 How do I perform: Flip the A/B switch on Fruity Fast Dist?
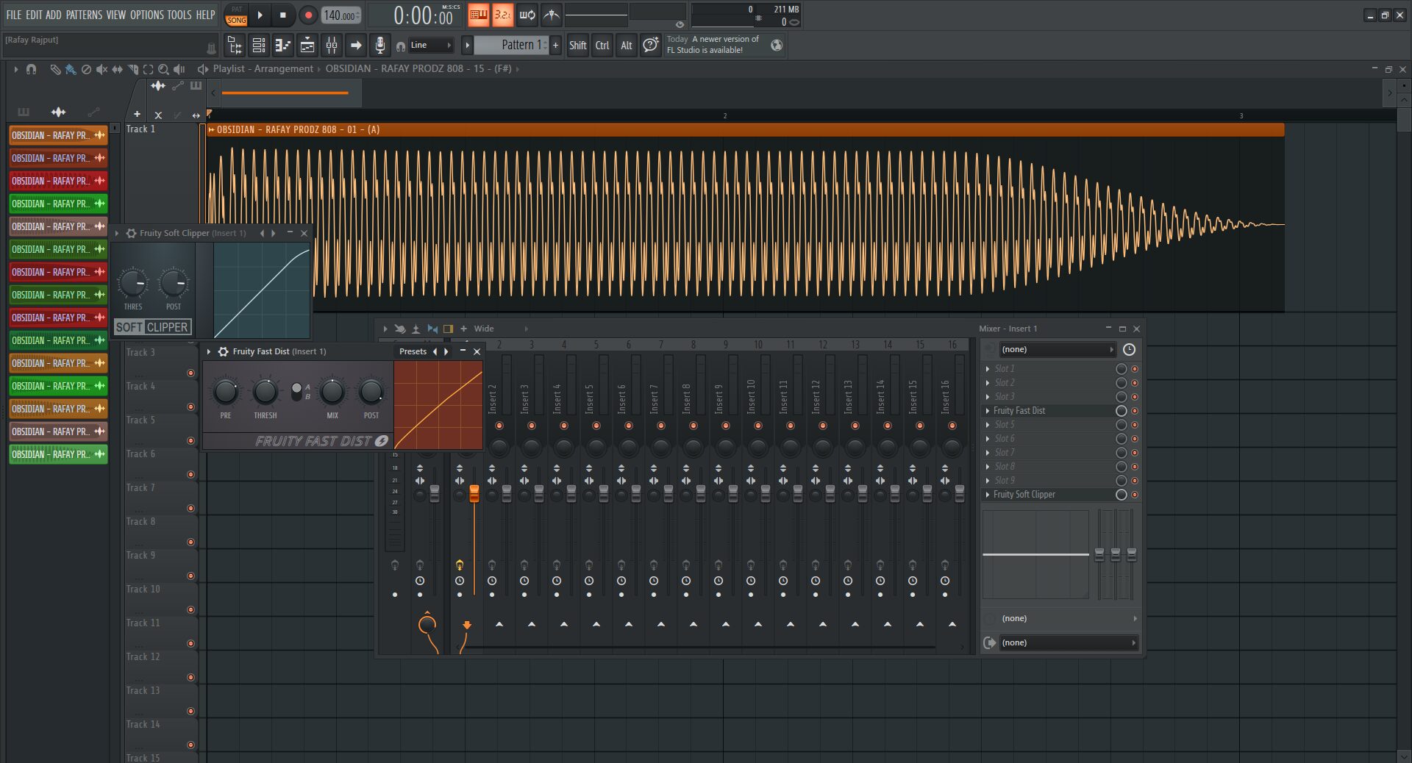296,392
